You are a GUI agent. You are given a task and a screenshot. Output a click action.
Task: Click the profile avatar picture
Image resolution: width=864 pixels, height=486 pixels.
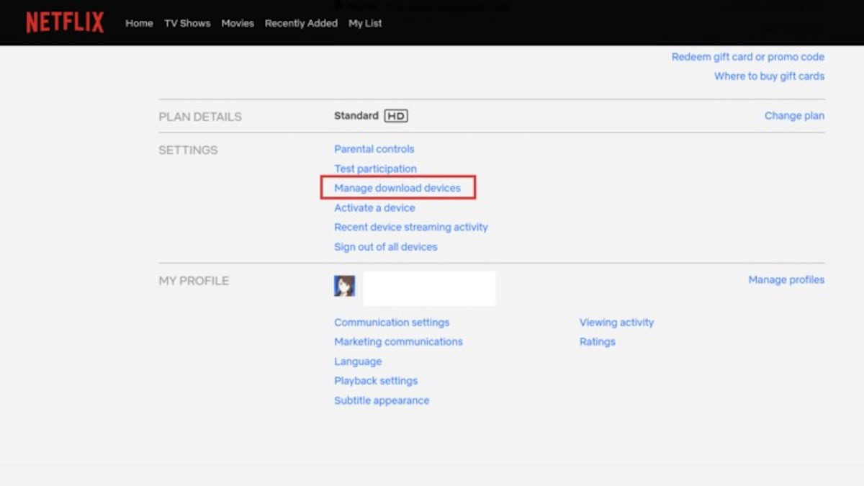[x=344, y=286]
